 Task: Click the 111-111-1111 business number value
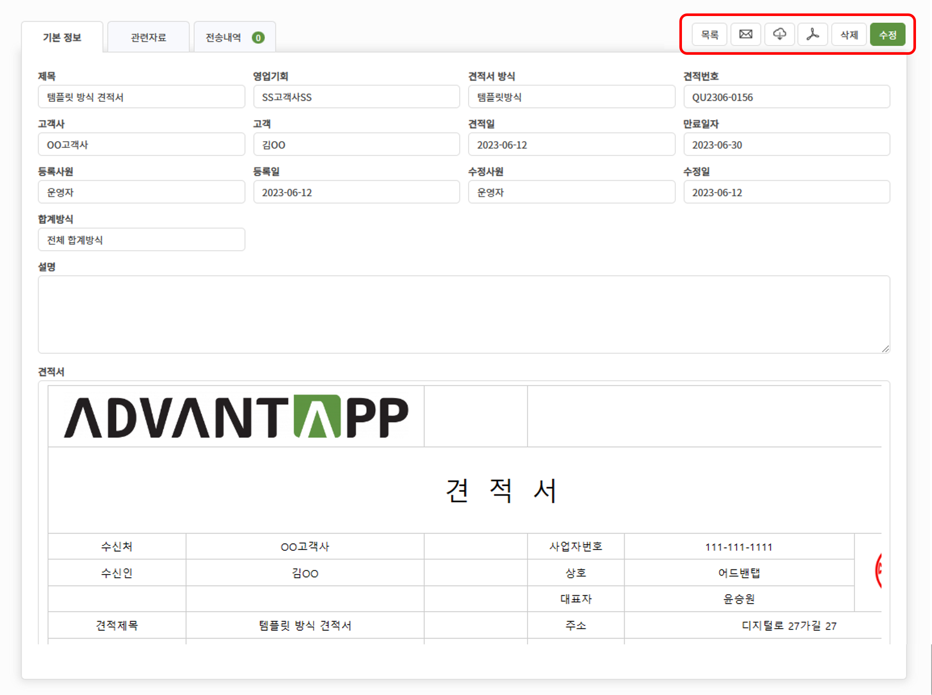pyautogui.click(x=739, y=547)
